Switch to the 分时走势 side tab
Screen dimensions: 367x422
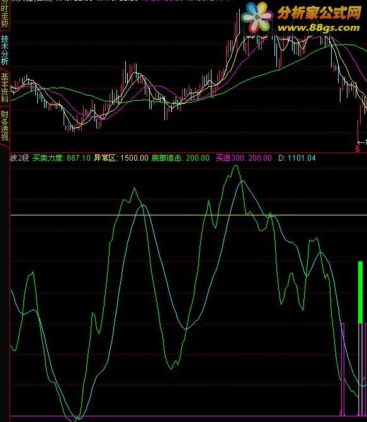[x=4, y=14]
